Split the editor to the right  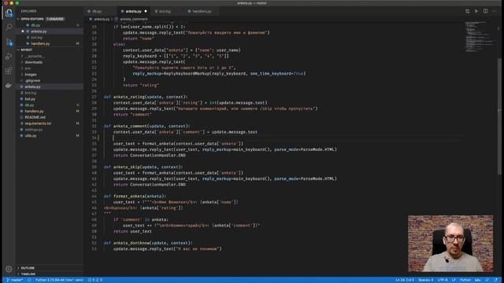[x=485, y=11]
